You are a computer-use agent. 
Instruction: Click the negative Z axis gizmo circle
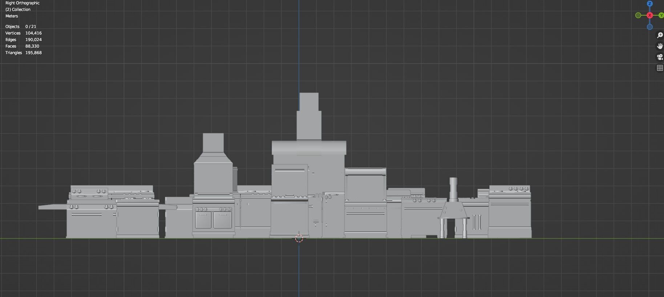[x=650, y=27]
